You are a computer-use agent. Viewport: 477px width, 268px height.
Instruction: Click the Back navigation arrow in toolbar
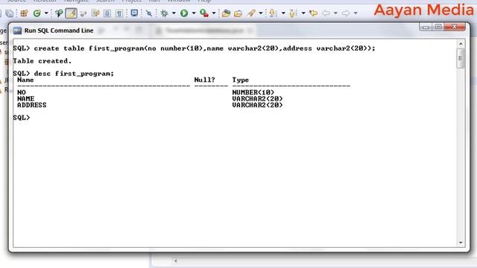pyautogui.click(x=326, y=13)
